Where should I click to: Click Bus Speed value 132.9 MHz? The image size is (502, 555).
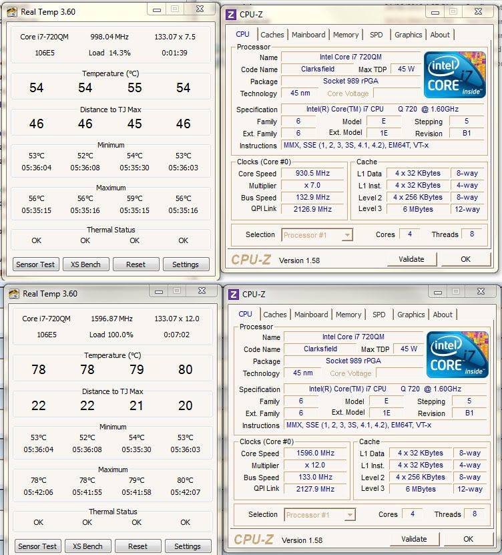point(312,197)
